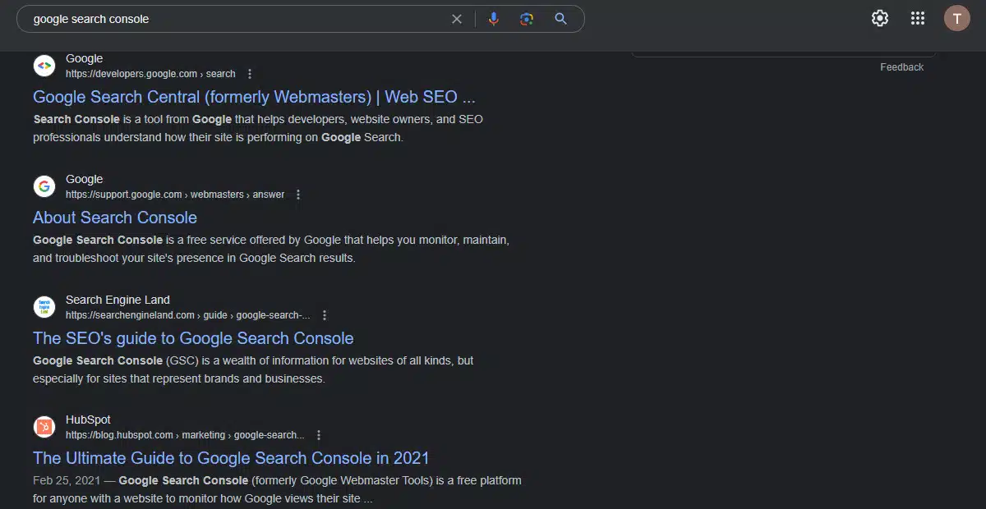Click the HubSpot favicon

coord(44,427)
